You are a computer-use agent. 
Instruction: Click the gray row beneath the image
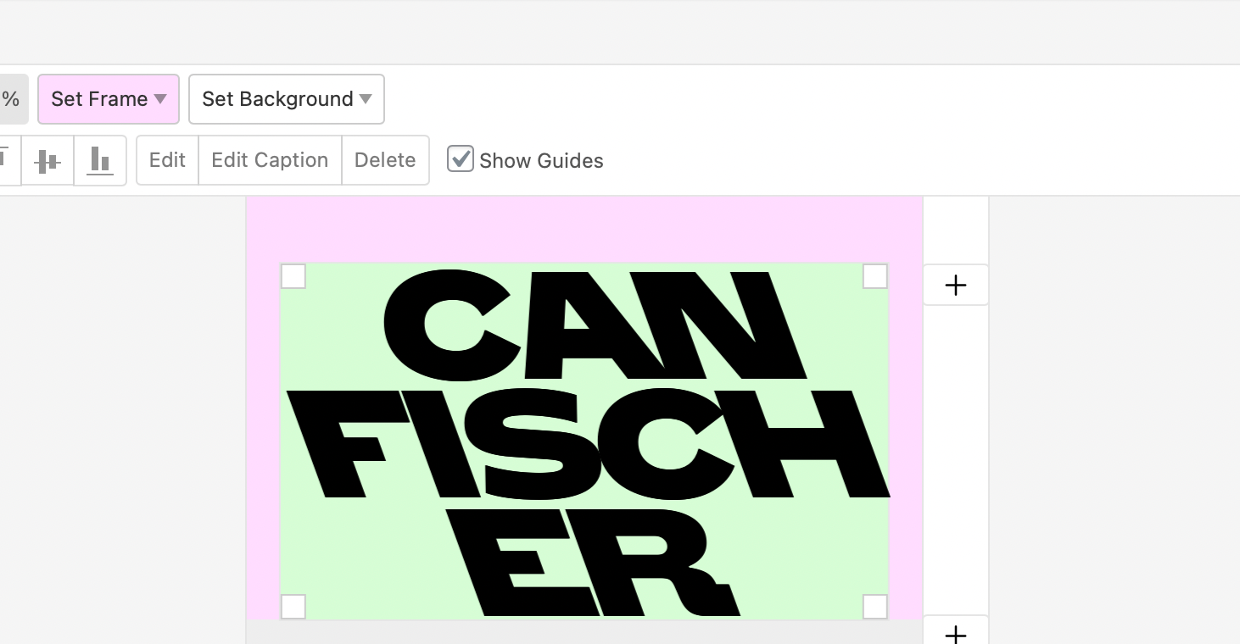pyautogui.click(x=584, y=632)
